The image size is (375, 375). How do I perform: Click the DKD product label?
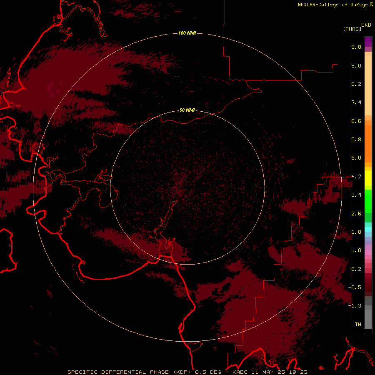[366, 25]
